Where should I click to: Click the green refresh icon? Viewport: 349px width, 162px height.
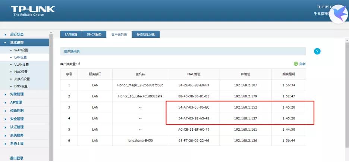tap(296, 64)
